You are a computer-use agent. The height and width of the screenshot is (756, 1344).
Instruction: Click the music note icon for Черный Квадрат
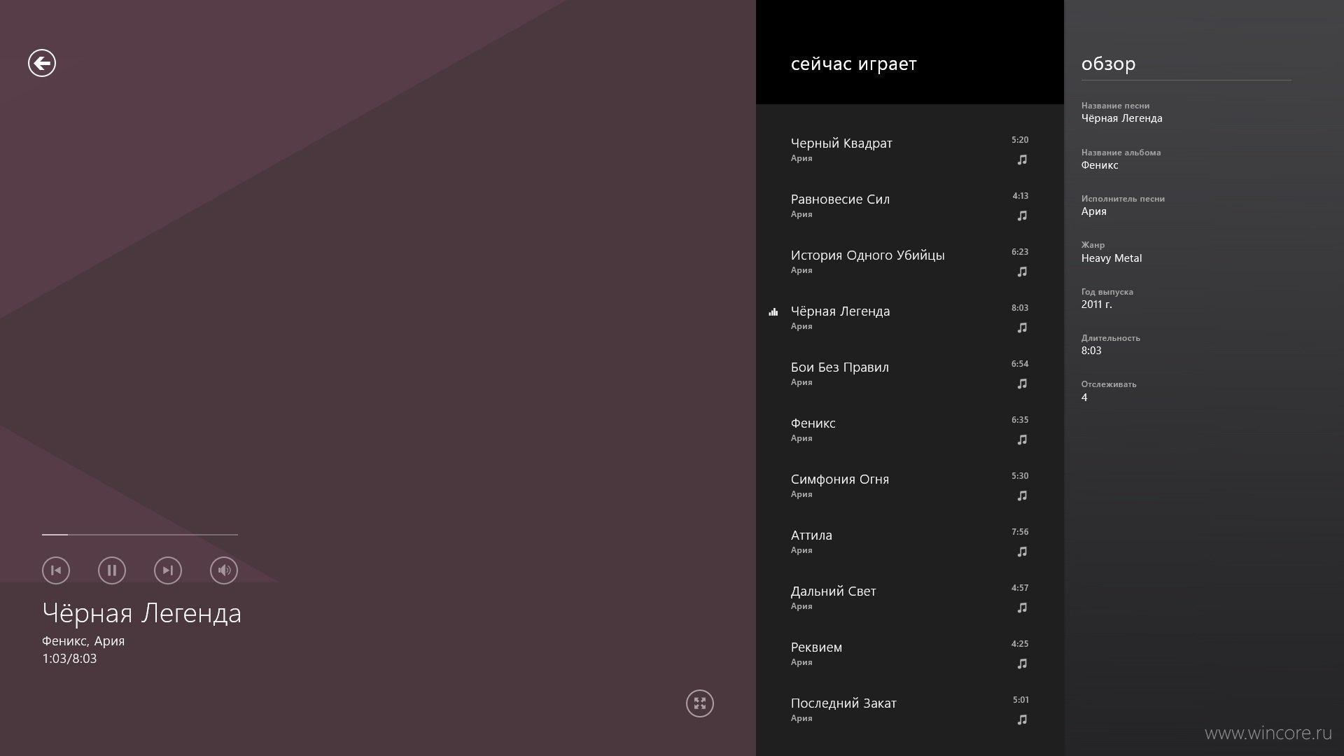(x=1022, y=160)
